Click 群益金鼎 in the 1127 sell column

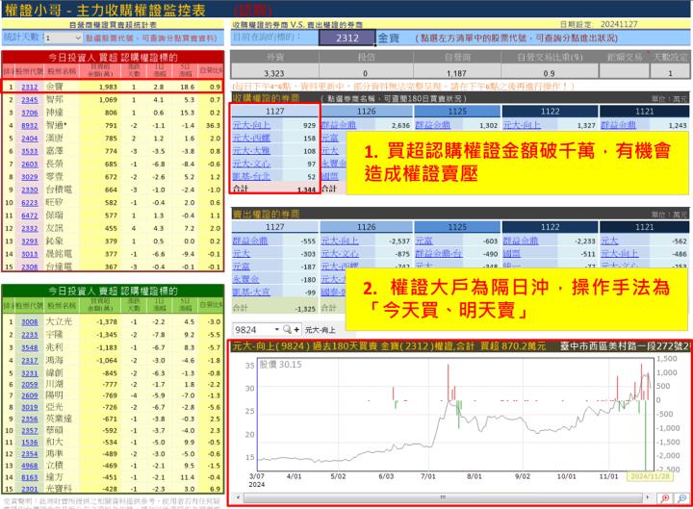pyautogui.click(x=254, y=241)
